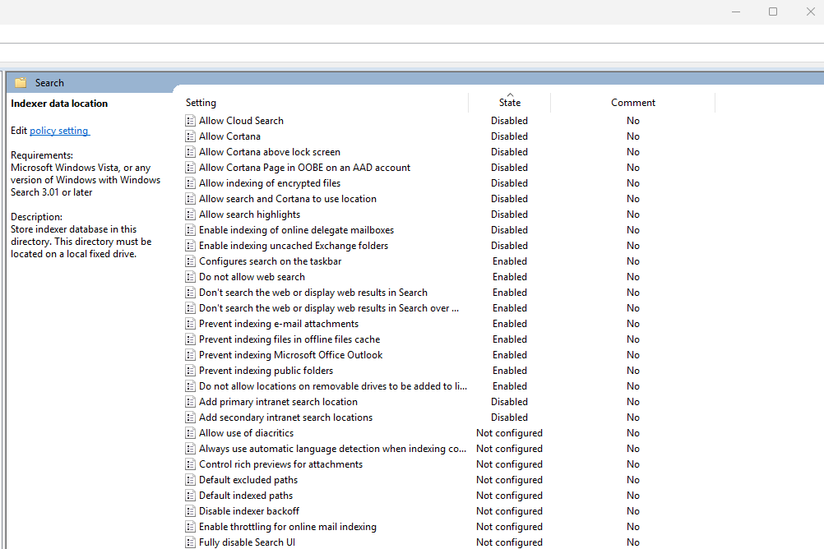Select "Configures search on the taskbar" setting name

tap(270, 261)
